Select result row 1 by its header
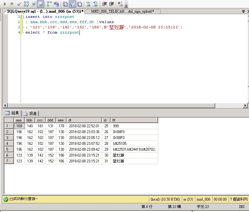249x212 pixels. tap(9, 126)
